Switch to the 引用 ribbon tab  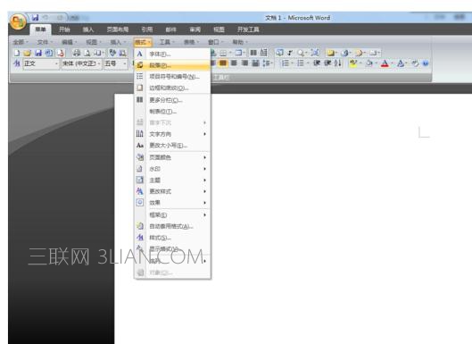pos(147,29)
